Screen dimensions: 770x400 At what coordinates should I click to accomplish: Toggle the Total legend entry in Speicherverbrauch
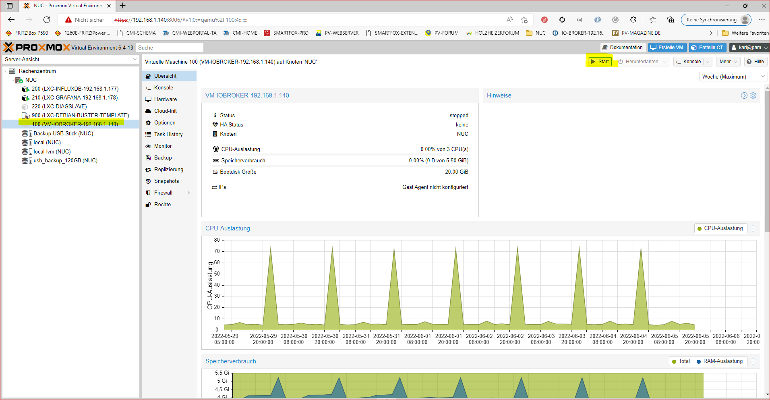click(x=681, y=361)
